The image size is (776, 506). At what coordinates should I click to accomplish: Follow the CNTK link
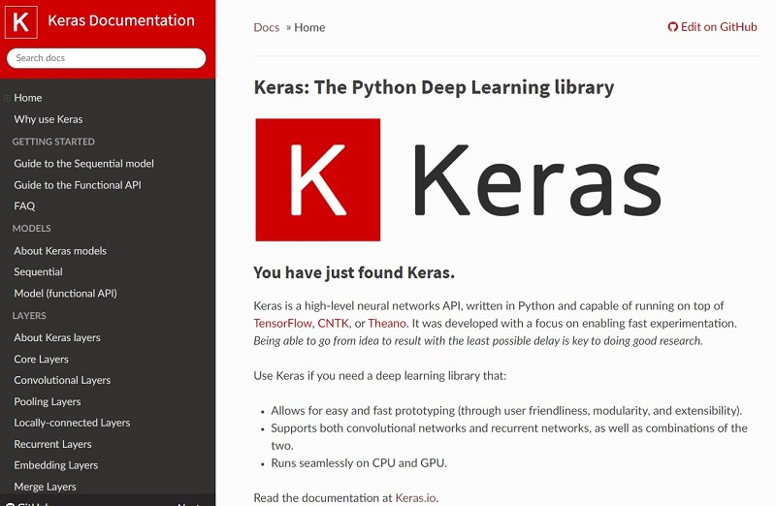tap(333, 323)
